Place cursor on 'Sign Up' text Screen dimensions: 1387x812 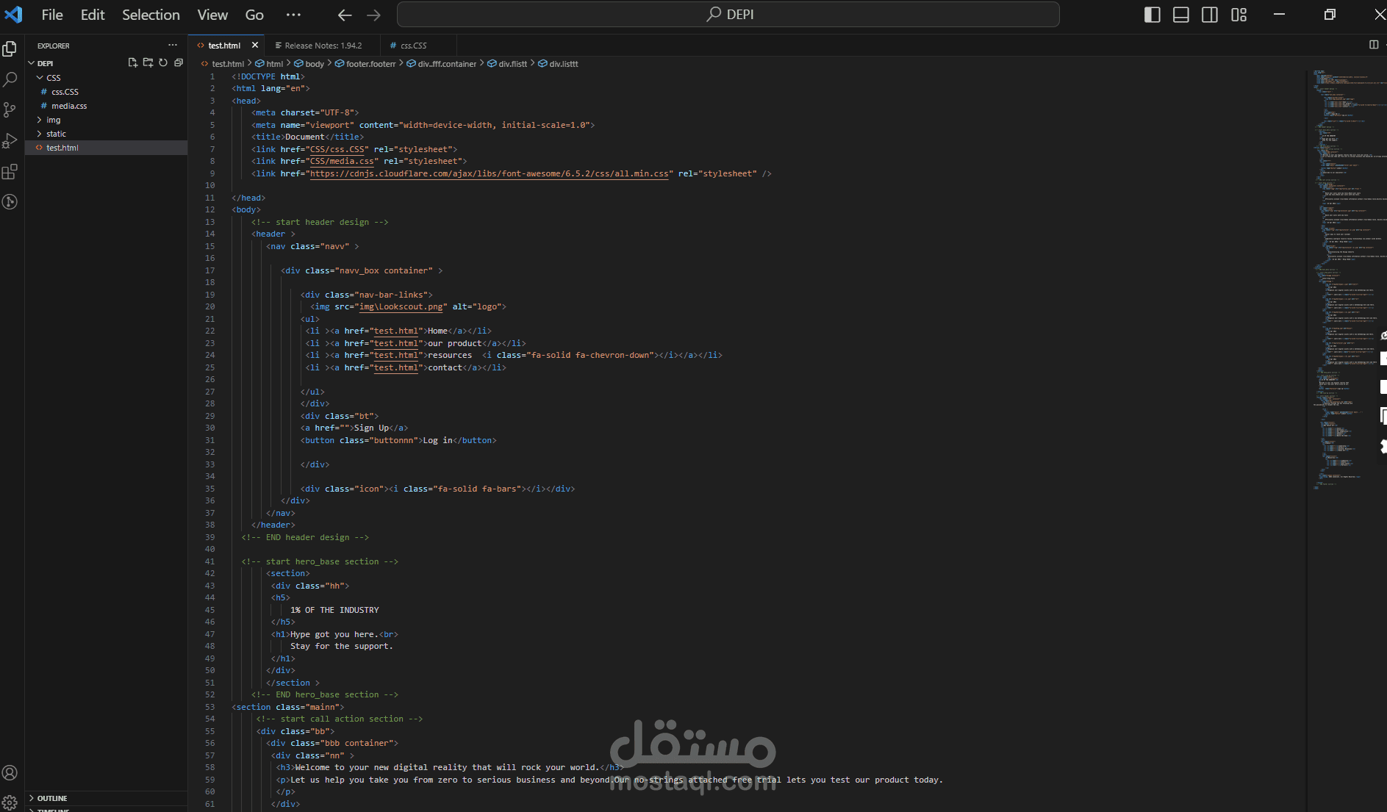371,428
